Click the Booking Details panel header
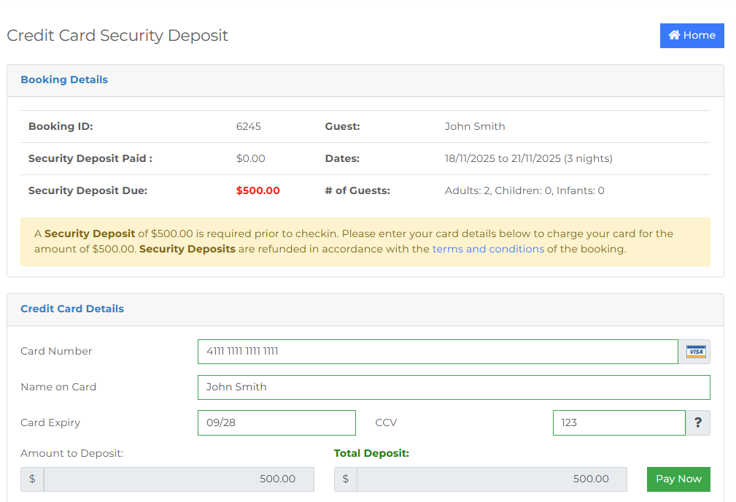 pos(64,80)
